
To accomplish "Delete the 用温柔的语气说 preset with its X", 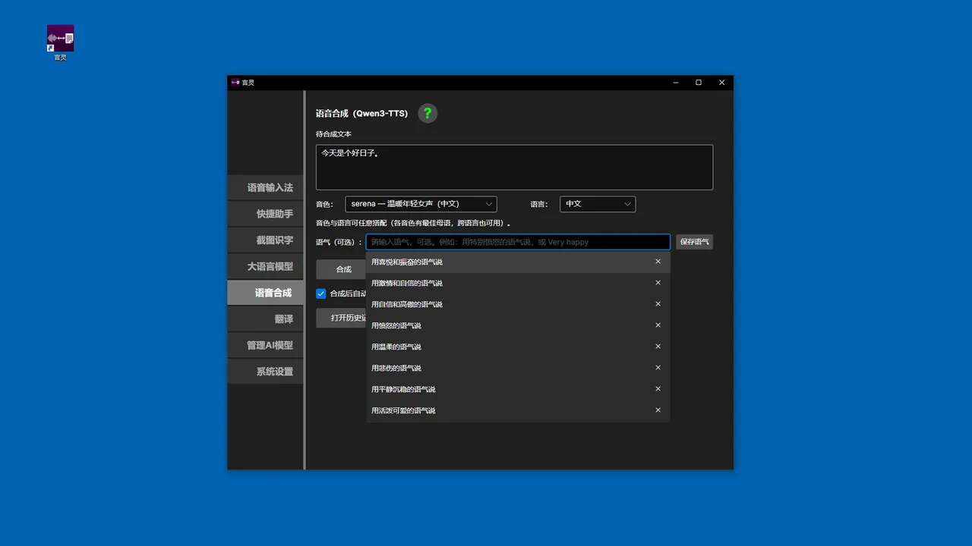I will 658,347.
